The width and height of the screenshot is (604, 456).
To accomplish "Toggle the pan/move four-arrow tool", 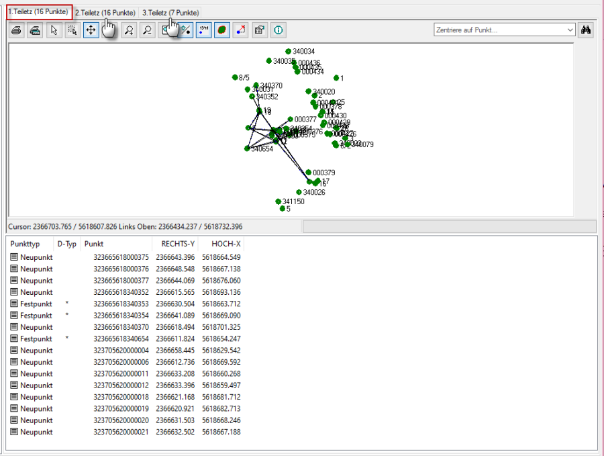I will pyautogui.click(x=91, y=30).
